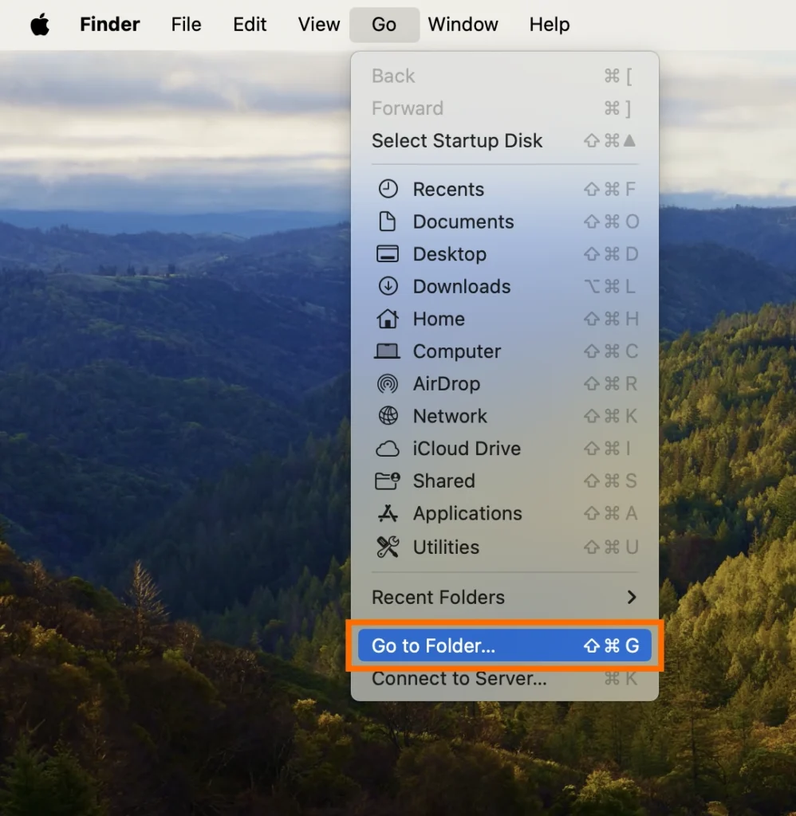Click the Network globe icon
This screenshot has width=796, height=816.
tap(388, 416)
